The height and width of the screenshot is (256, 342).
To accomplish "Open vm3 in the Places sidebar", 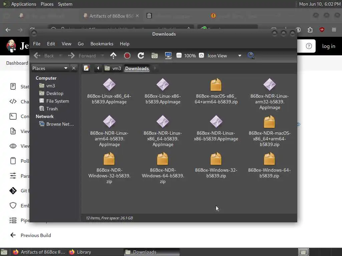I will coord(47,86).
